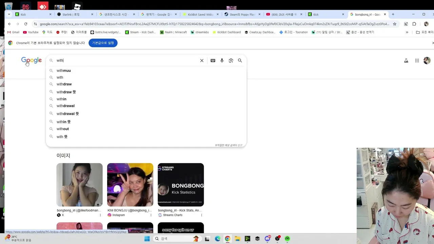Report inappropriate predictions link
434x244 pixels.
229,145
